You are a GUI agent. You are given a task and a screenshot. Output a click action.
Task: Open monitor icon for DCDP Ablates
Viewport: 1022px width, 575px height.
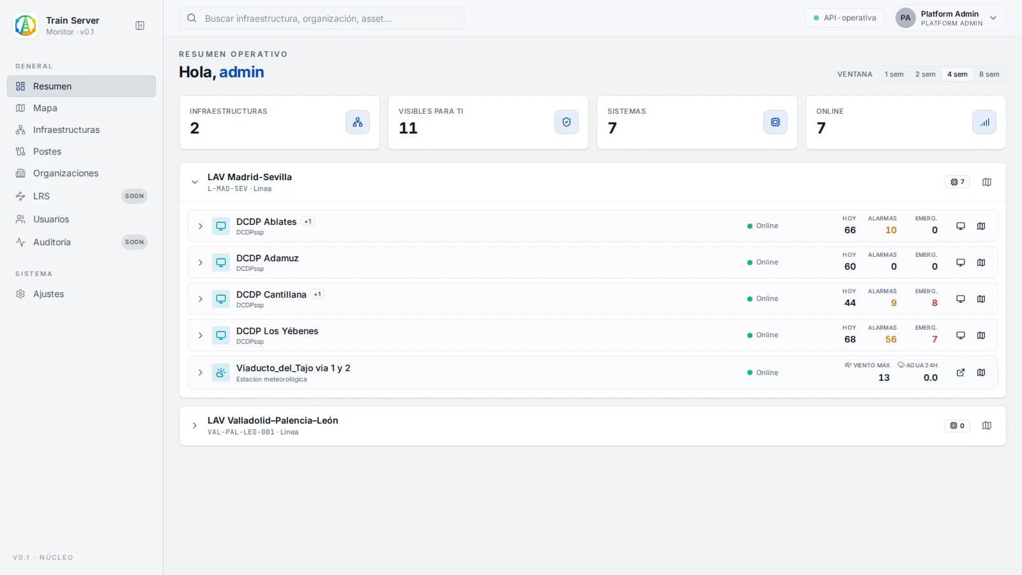[960, 226]
